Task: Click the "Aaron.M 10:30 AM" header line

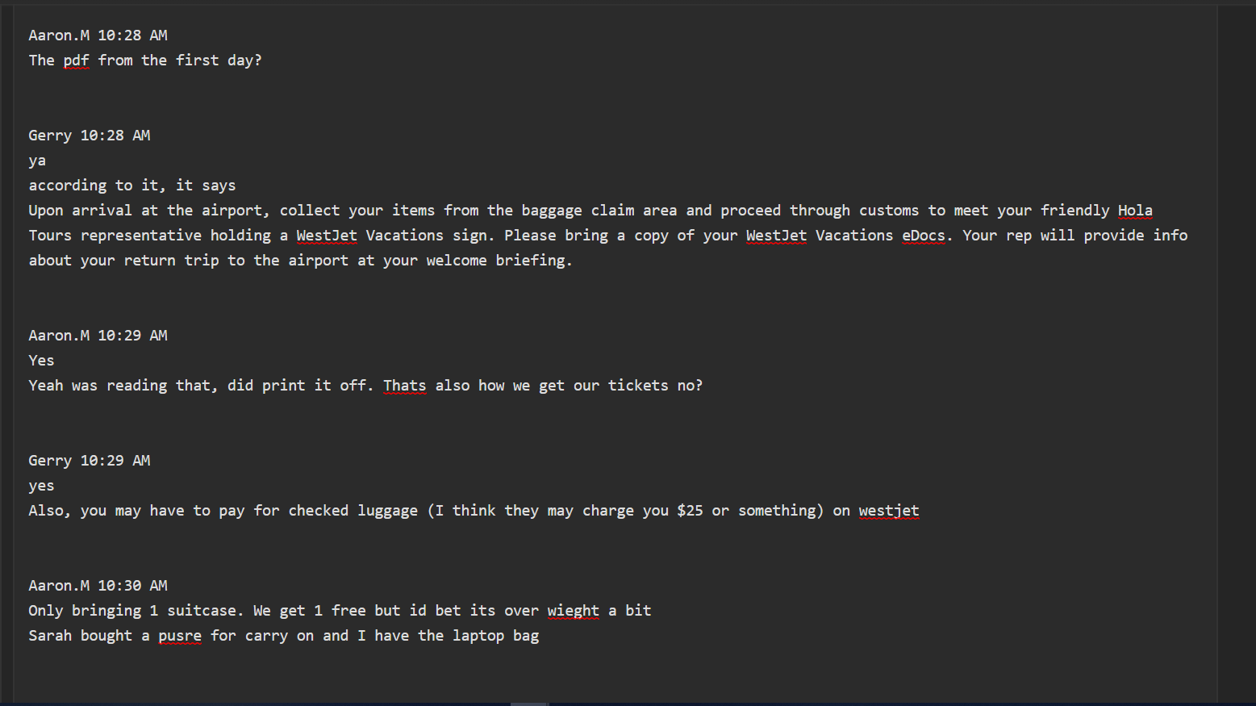Action: coord(98,586)
